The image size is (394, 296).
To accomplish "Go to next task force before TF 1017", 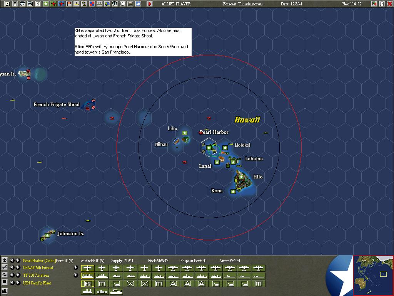I will [x=18, y=275].
